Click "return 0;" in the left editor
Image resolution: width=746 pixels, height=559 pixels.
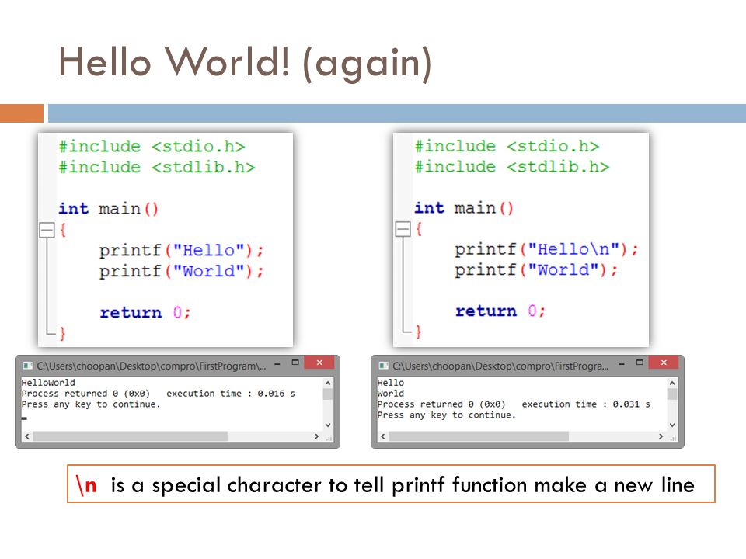[x=145, y=313]
